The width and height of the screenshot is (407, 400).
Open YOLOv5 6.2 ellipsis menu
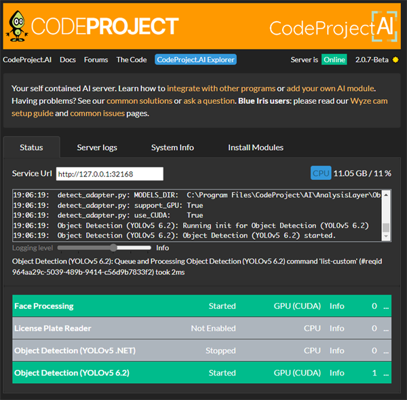(386, 374)
